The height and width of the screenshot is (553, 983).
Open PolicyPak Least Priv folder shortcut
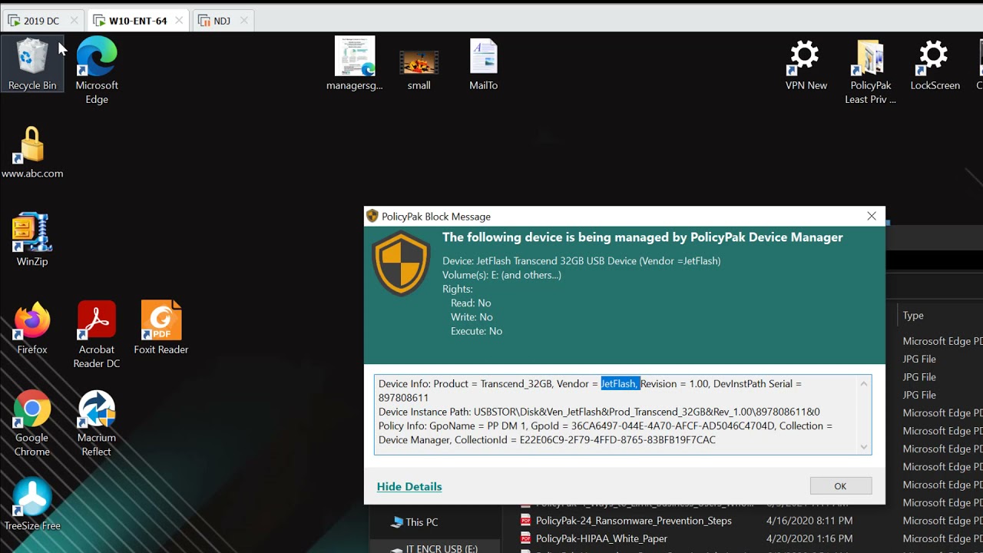870,71
